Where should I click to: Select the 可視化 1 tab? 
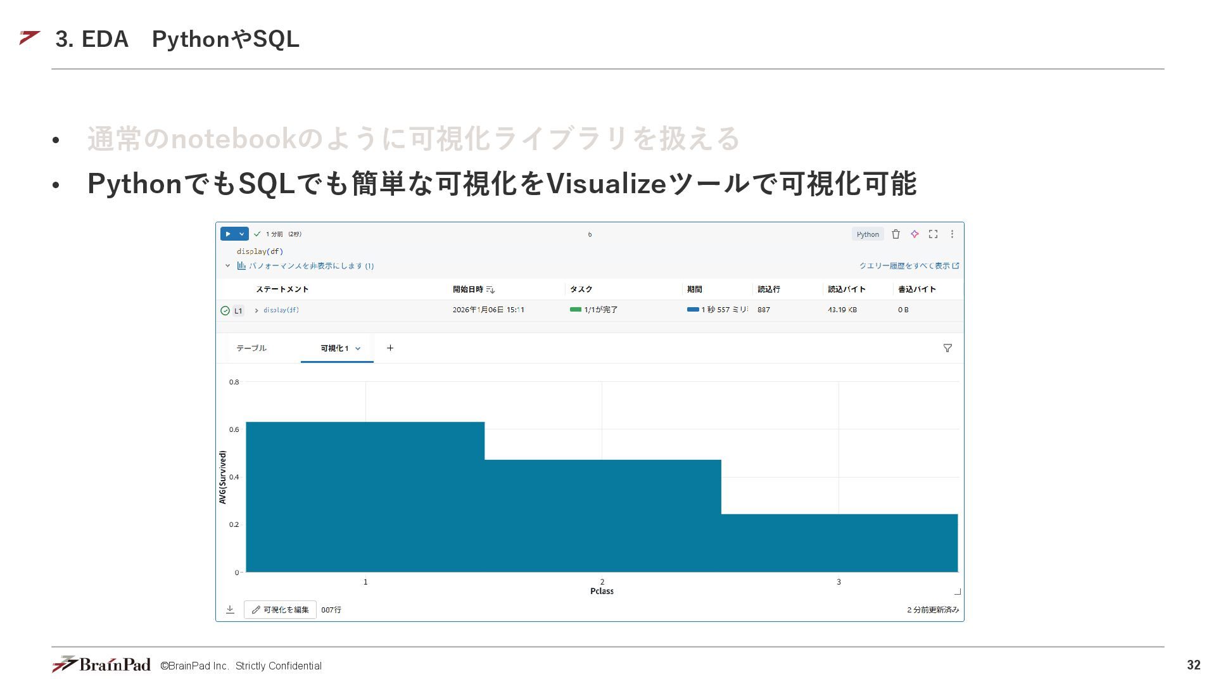click(334, 348)
